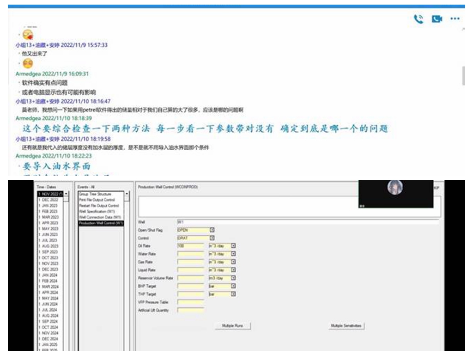Expand the Open/Shut Flag dropdown
The height and width of the screenshot is (355, 473).
click(x=212, y=230)
